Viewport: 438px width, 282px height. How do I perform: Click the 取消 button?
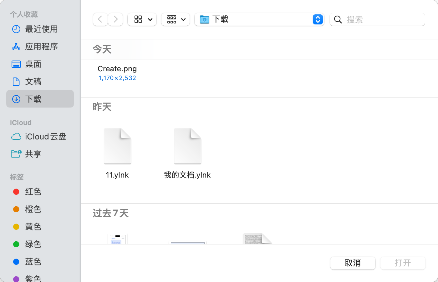pos(353,263)
